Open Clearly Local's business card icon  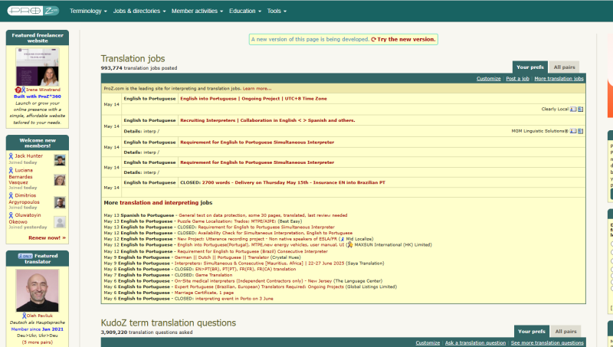coord(573,110)
